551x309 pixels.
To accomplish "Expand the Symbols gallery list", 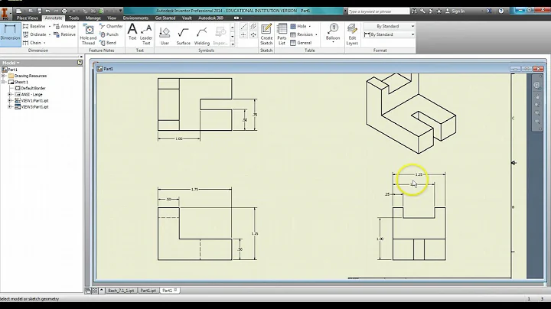I will click(x=233, y=44).
